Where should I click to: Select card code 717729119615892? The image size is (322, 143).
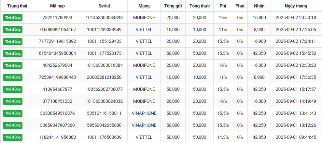(57, 42)
